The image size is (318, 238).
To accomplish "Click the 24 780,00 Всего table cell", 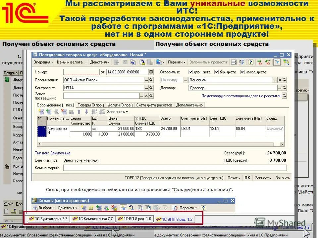I will [x=170, y=131].
